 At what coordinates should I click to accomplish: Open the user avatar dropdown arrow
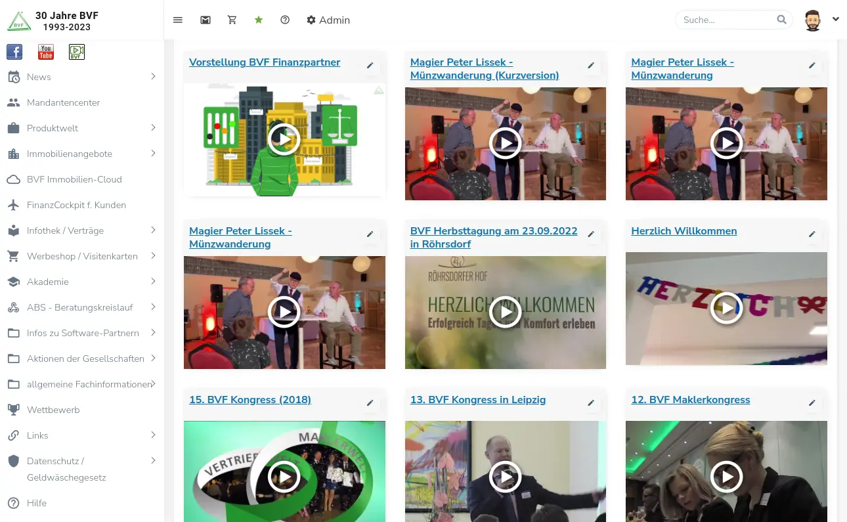(x=836, y=19)
